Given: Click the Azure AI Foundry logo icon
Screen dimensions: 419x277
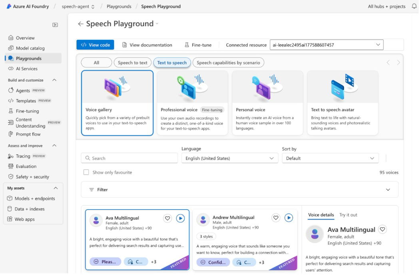Looking at the screenshot, I should pos(9,6).
